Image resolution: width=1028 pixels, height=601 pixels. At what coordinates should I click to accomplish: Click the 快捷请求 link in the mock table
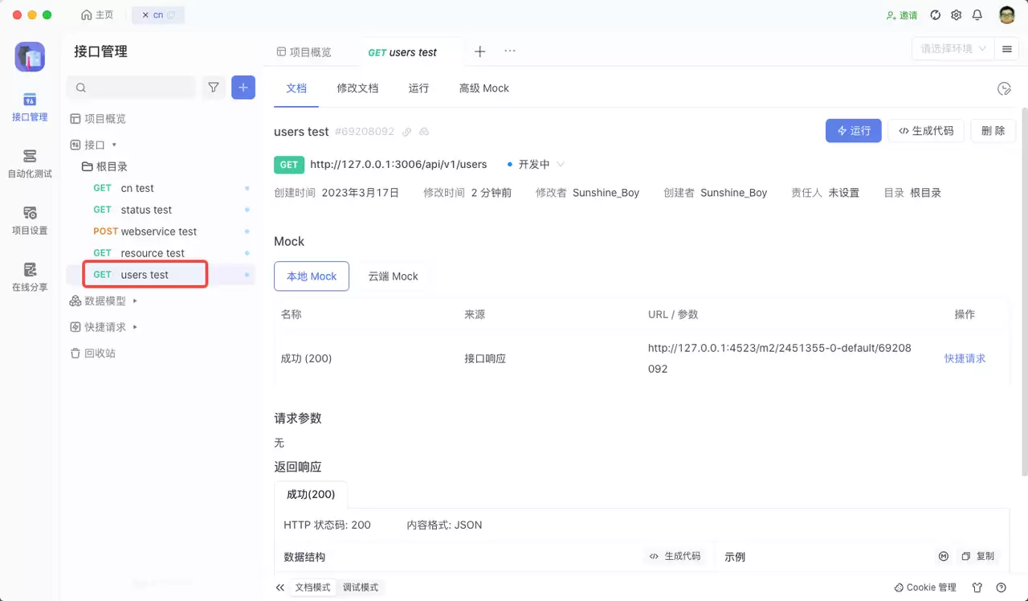click(965, 358)
